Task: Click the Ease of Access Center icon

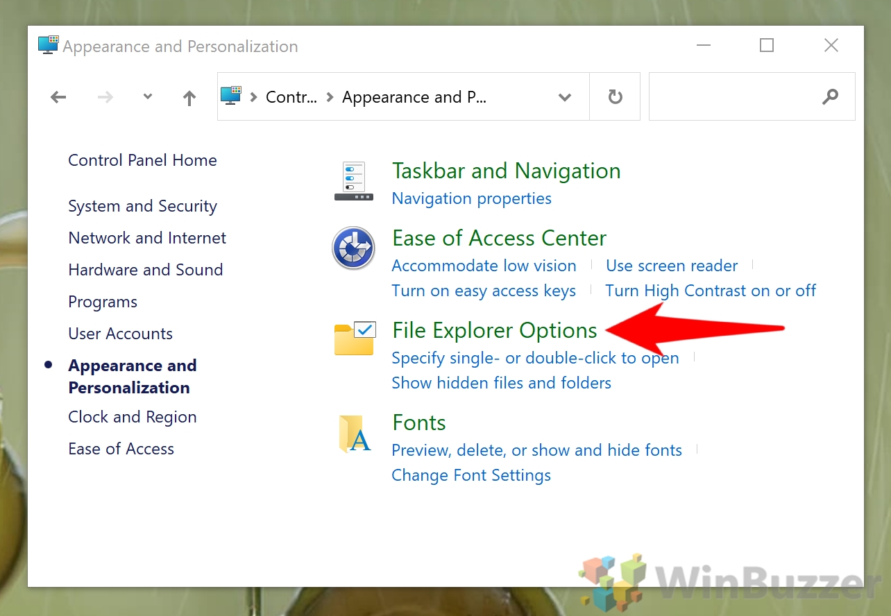Action: point(353,248)
